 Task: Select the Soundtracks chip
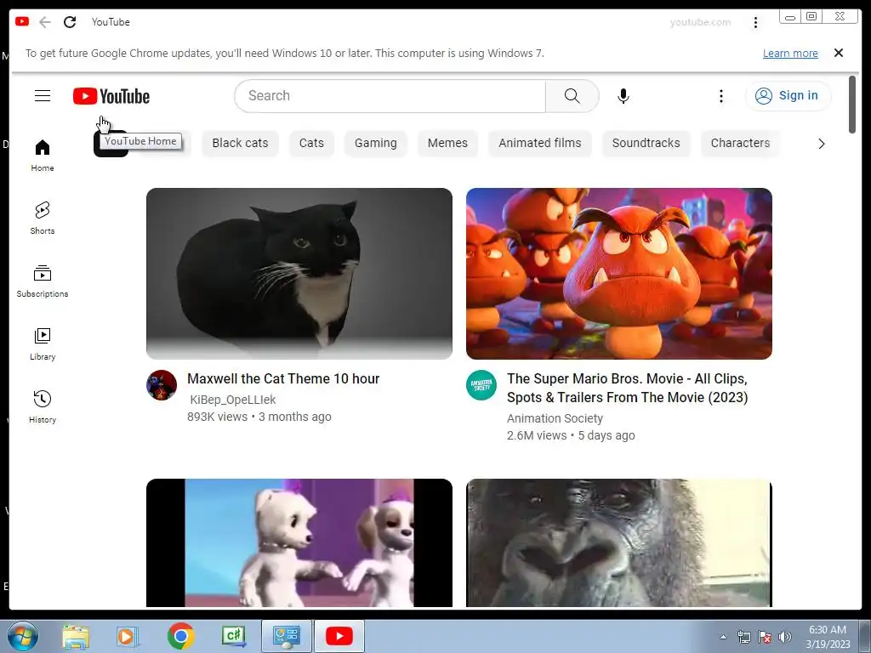[646, 143]
